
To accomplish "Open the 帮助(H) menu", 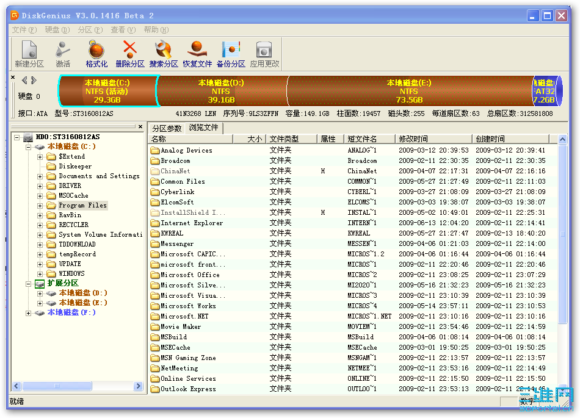I will coord(156,30).
